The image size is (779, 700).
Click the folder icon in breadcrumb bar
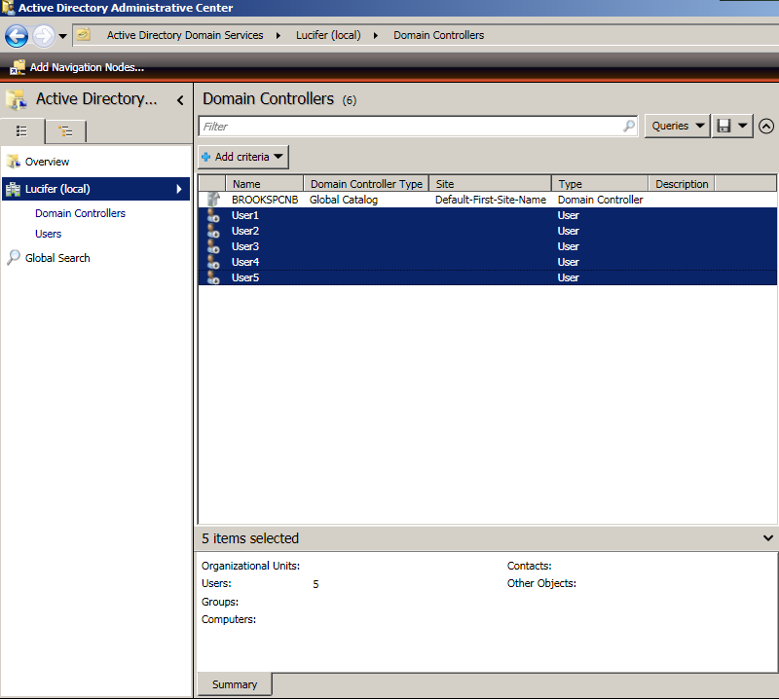point(84,35)
